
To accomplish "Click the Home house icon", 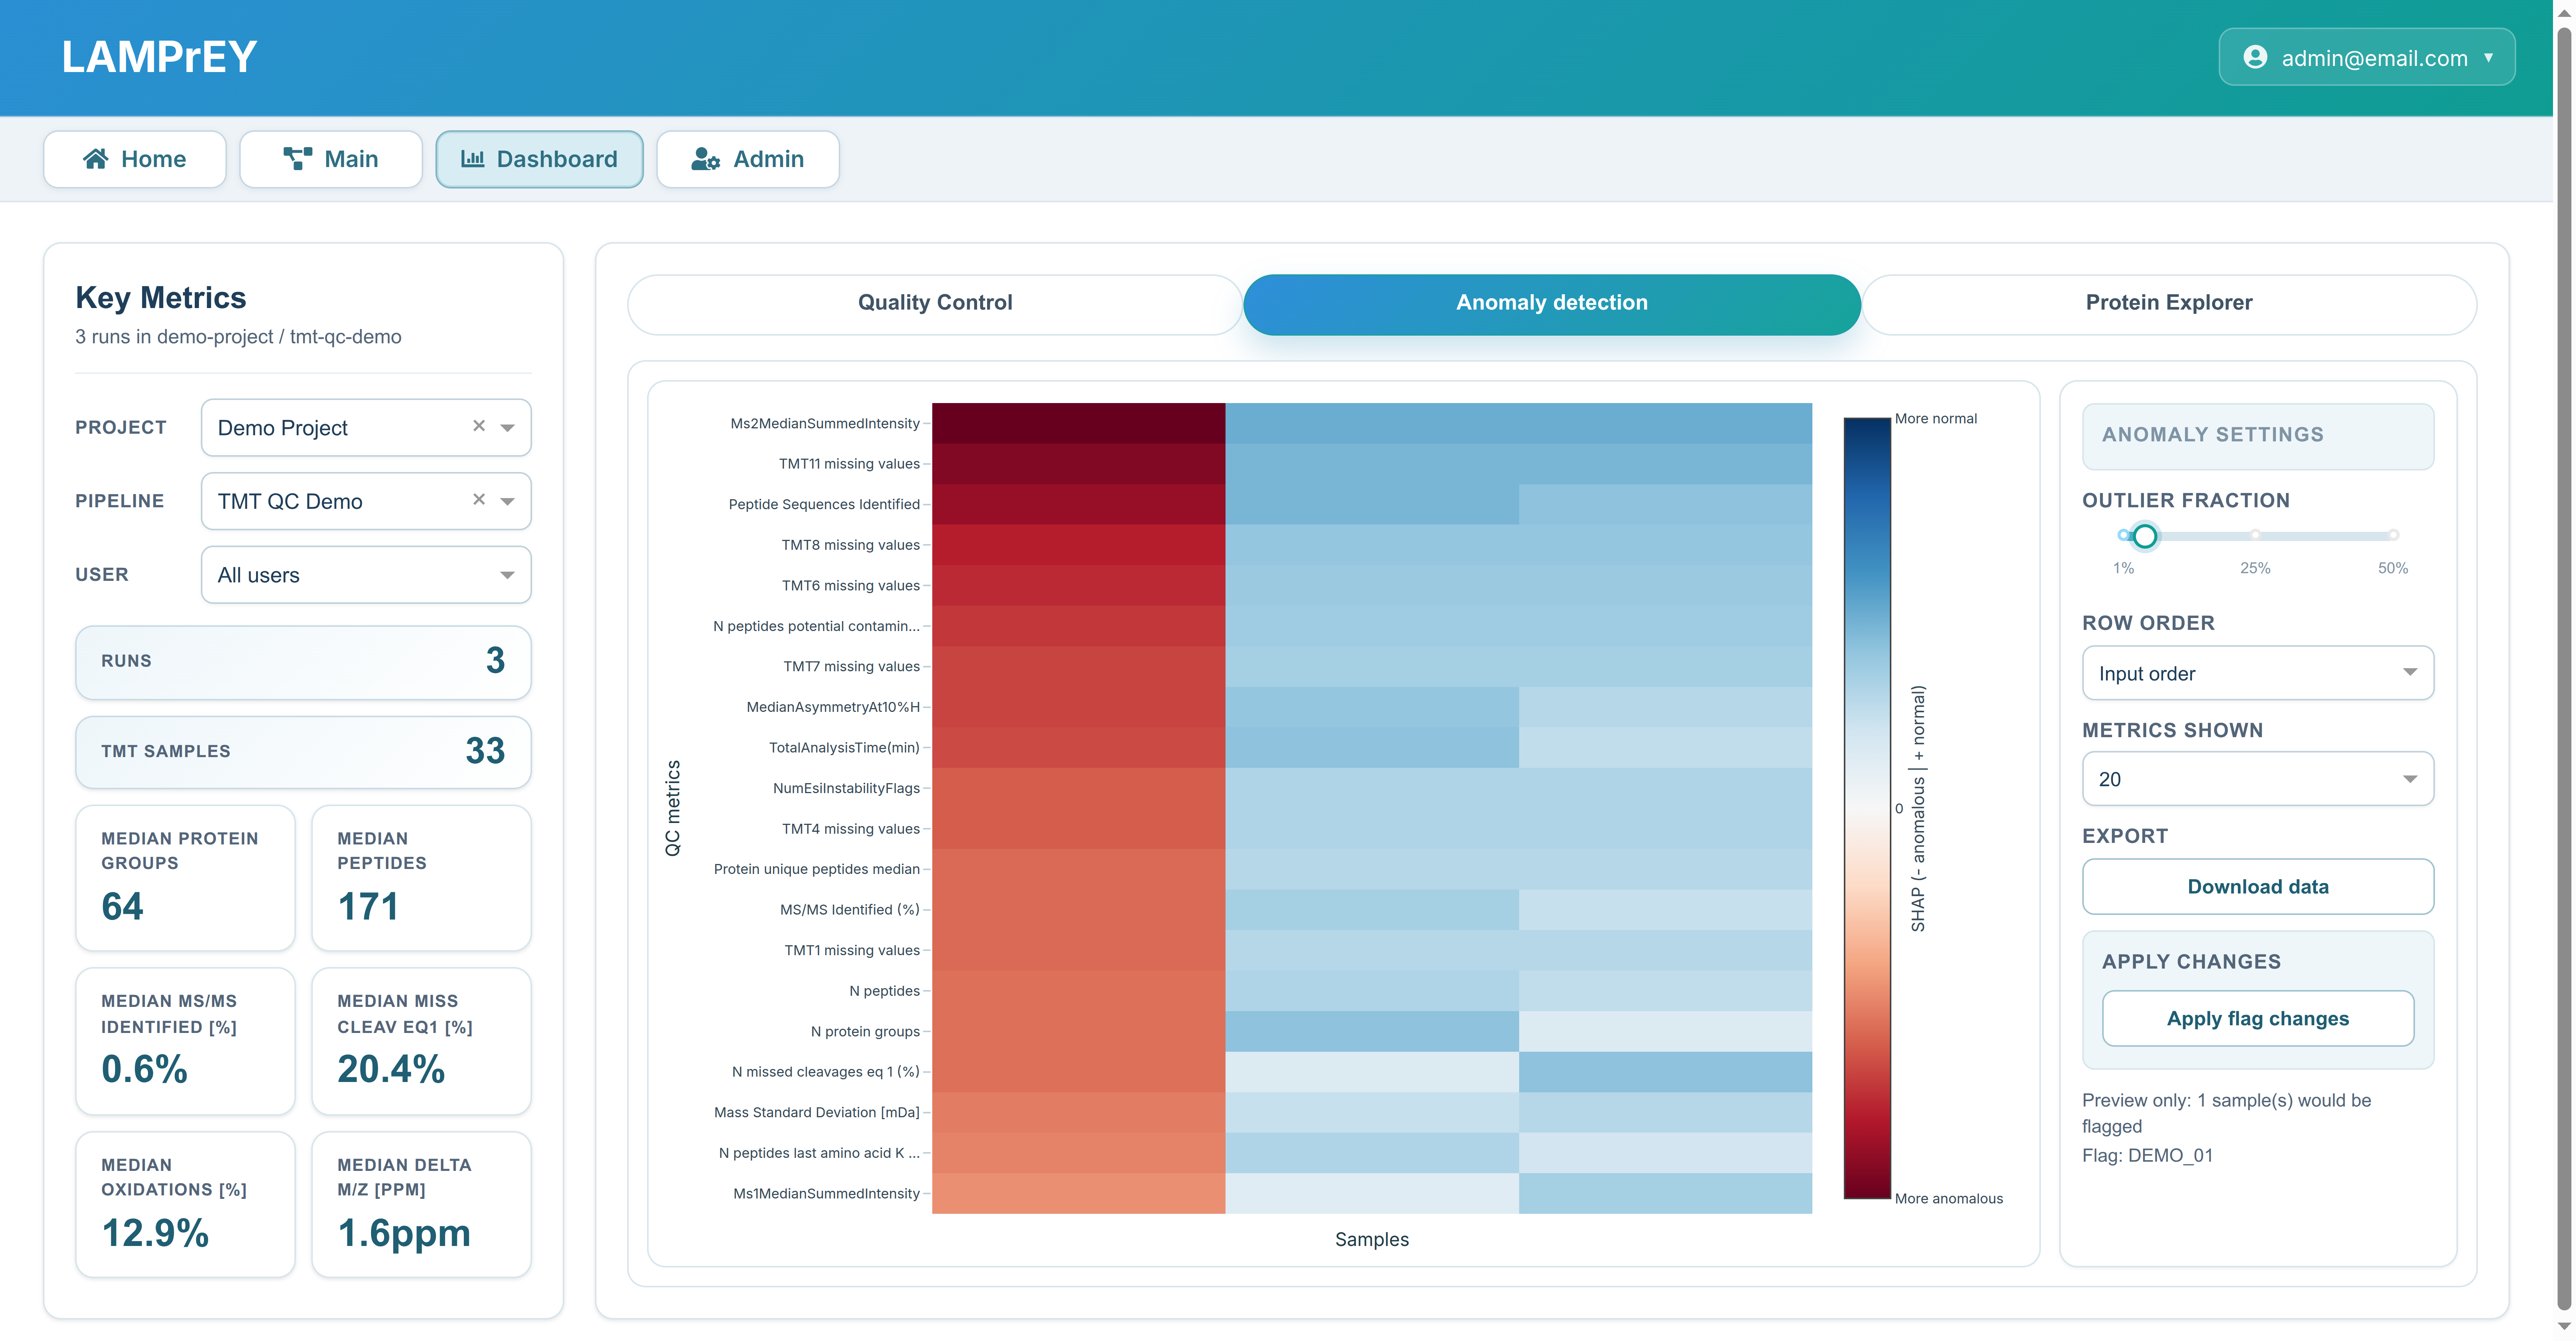I will tap(96, 159).
